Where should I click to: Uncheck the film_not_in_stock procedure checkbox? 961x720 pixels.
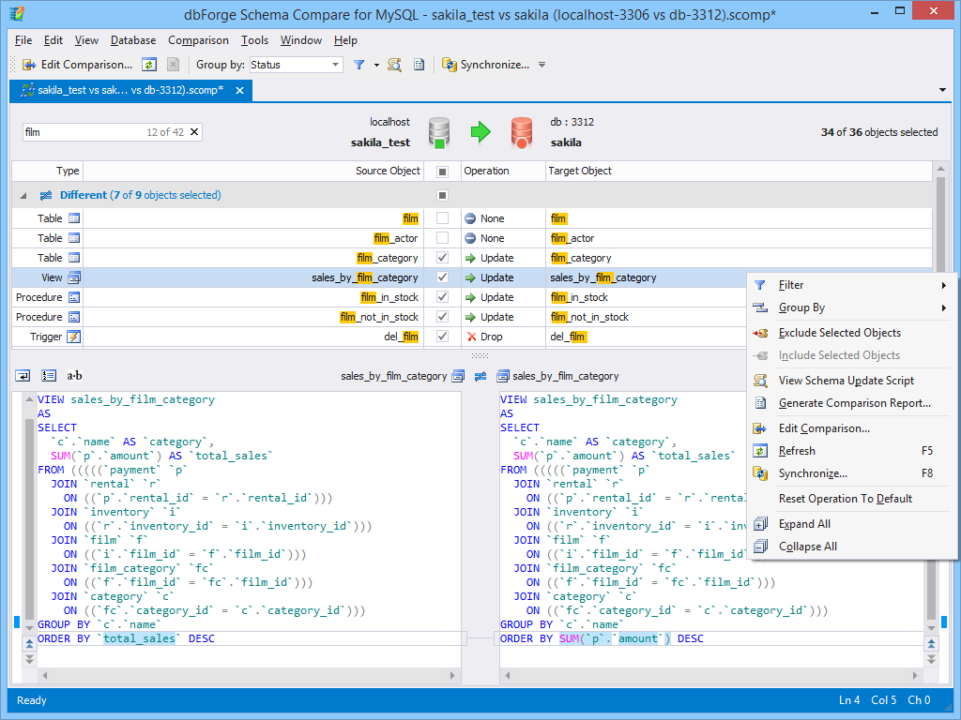pyautogui.click(x=442, y=316)
